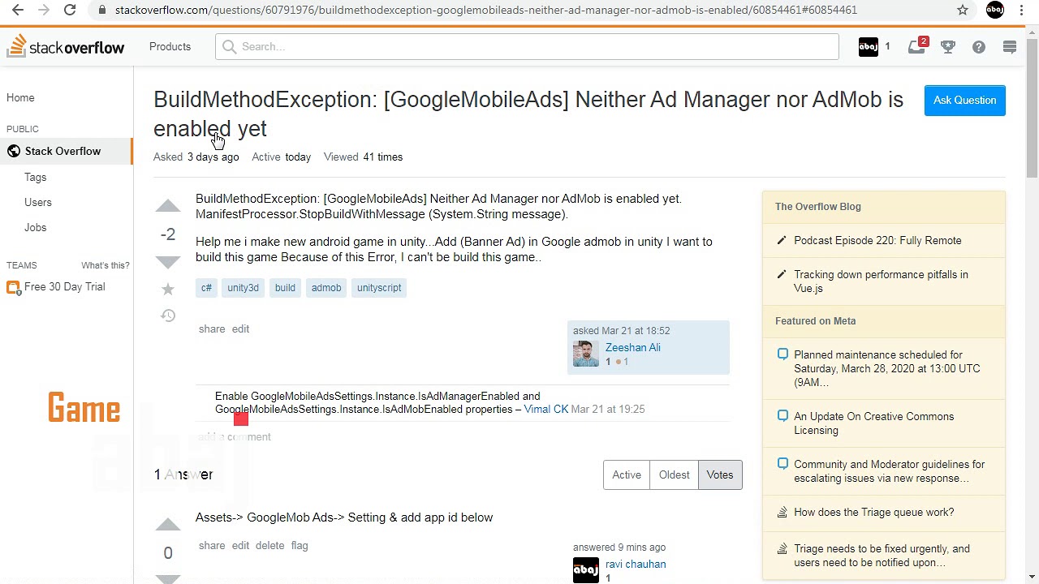Click the answered 9 mins ago timestamp

(x=619, y=547)
